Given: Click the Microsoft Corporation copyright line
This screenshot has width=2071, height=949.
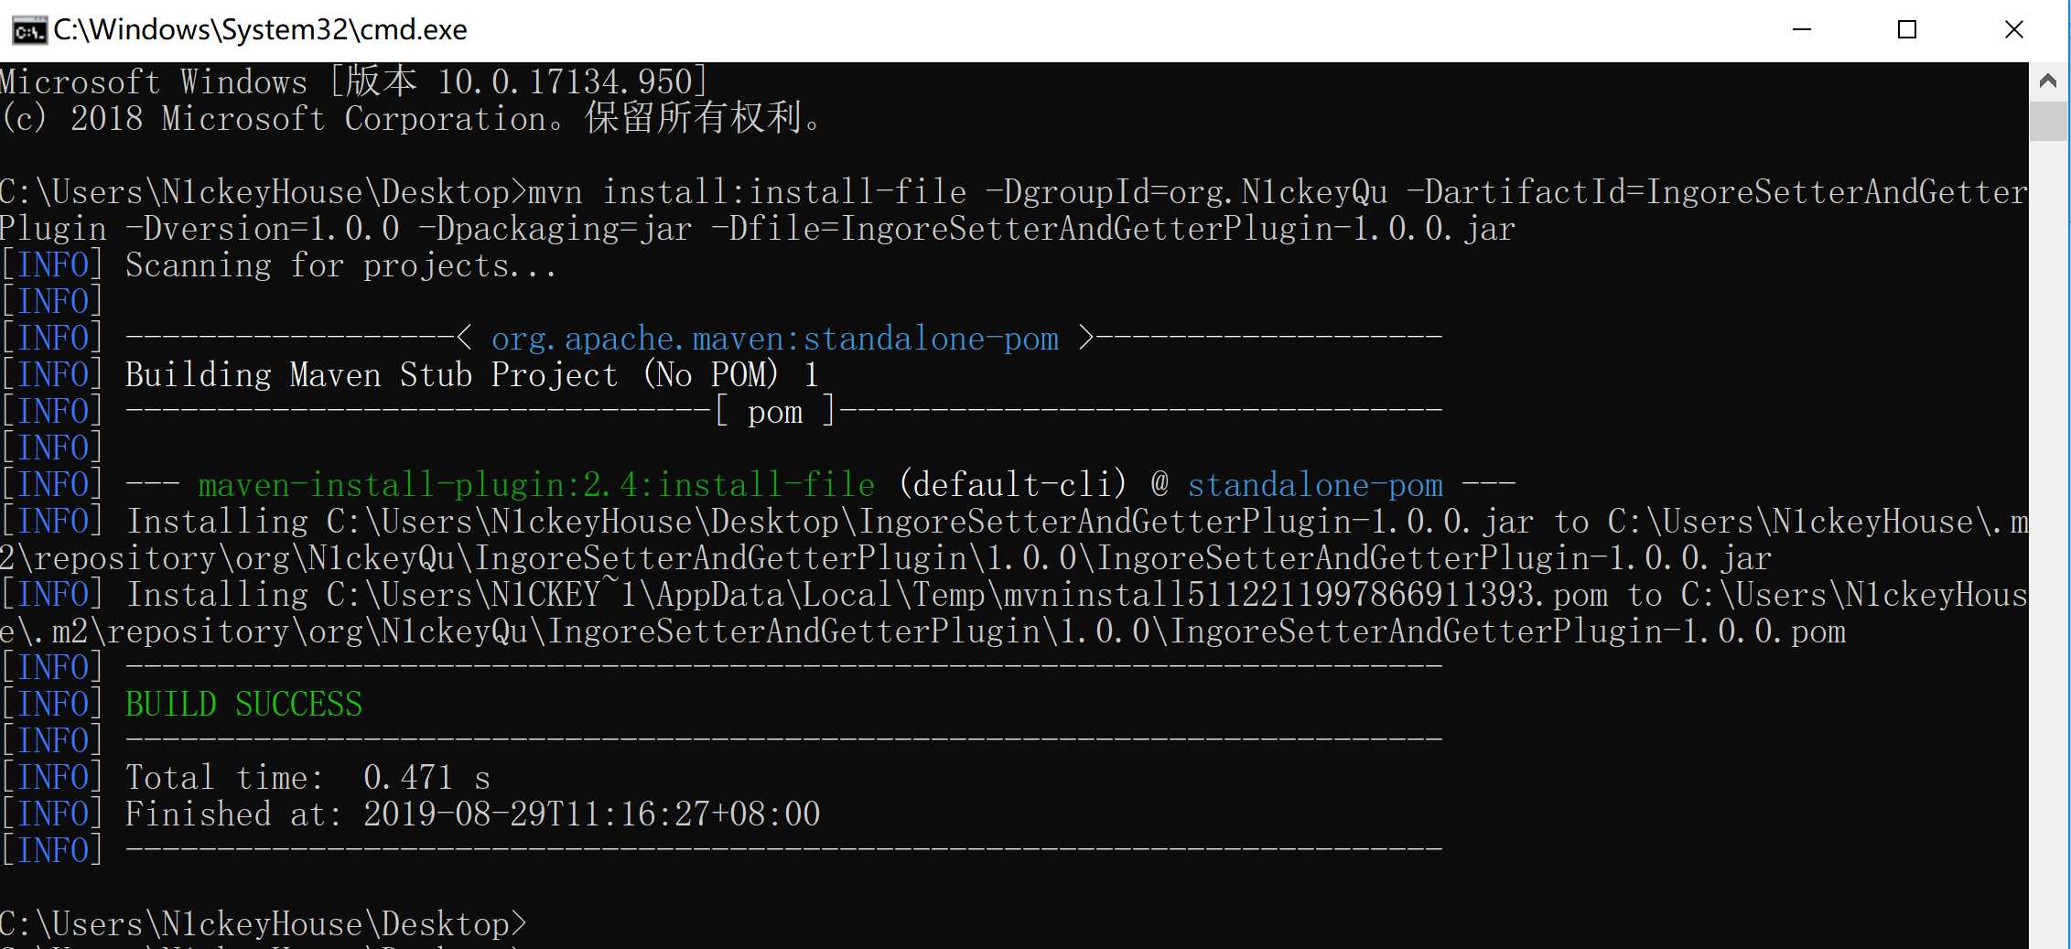Looking at the screenshot, I should [x=412, y=119].
